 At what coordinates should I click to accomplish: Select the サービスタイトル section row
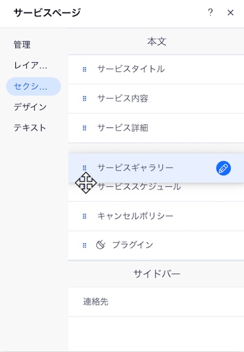[x=156, y=70]
